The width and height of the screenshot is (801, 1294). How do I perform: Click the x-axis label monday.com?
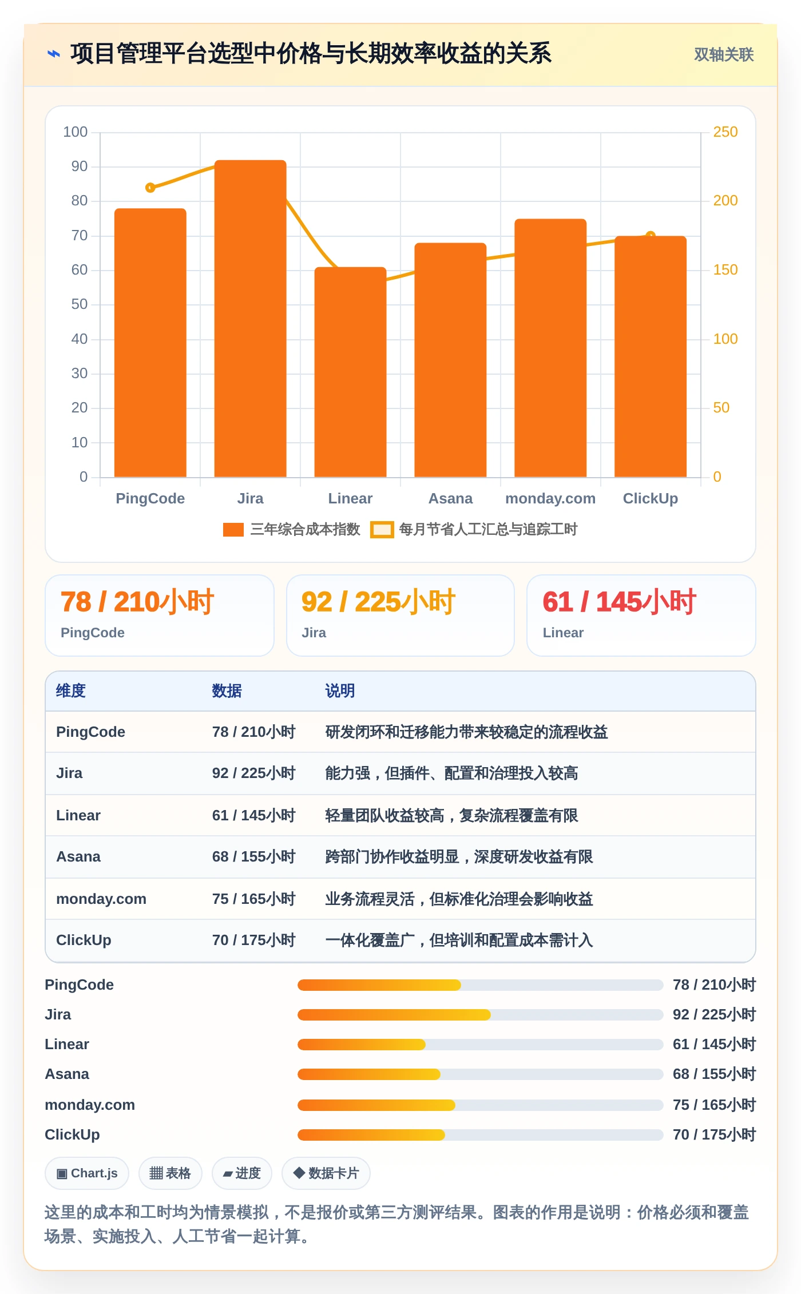(550, 499)
